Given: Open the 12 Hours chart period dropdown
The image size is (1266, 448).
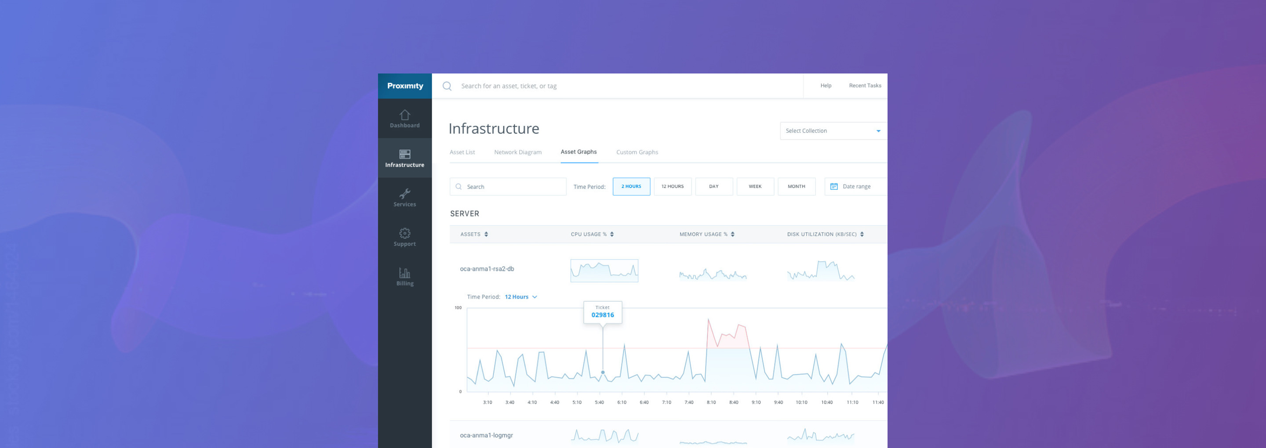Looking at the screenshot, I should click(x=520, y=297).
